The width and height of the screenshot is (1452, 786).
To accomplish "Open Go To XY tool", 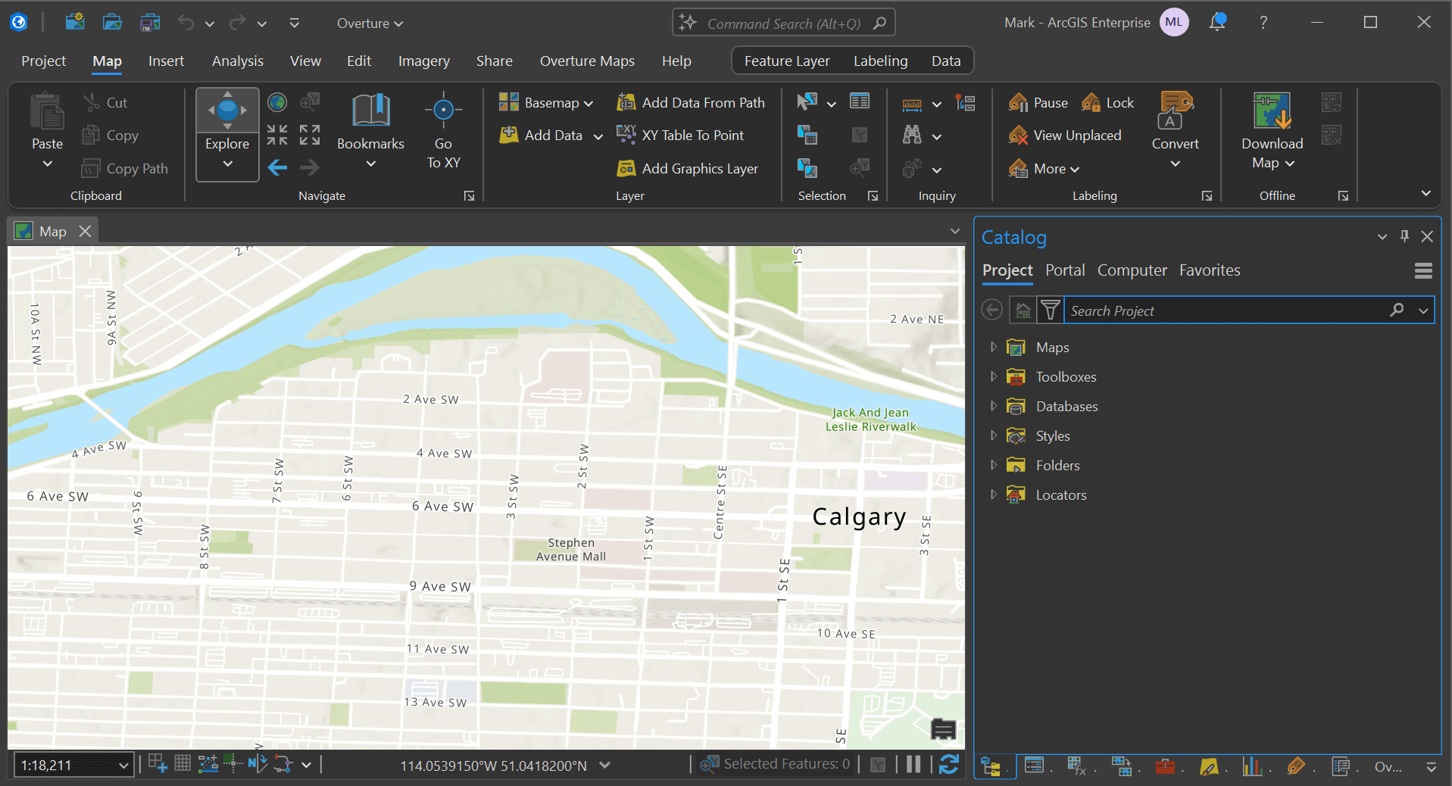I will 443,131.
